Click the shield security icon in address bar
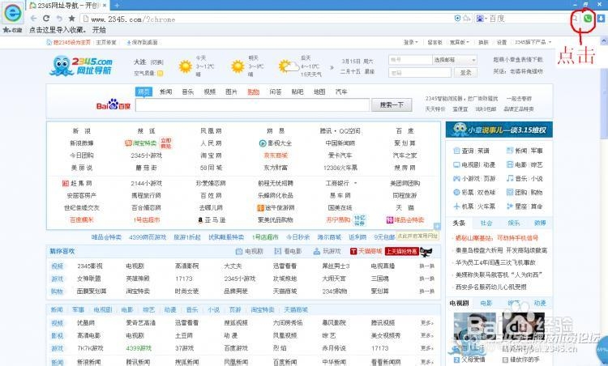 point(457,18)
